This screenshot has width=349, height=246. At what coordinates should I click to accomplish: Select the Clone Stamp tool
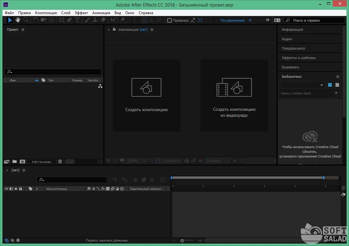[x=95, y=20]
